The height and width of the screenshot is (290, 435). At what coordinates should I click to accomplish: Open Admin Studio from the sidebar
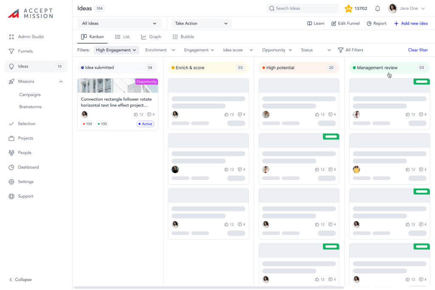(31, 37)
